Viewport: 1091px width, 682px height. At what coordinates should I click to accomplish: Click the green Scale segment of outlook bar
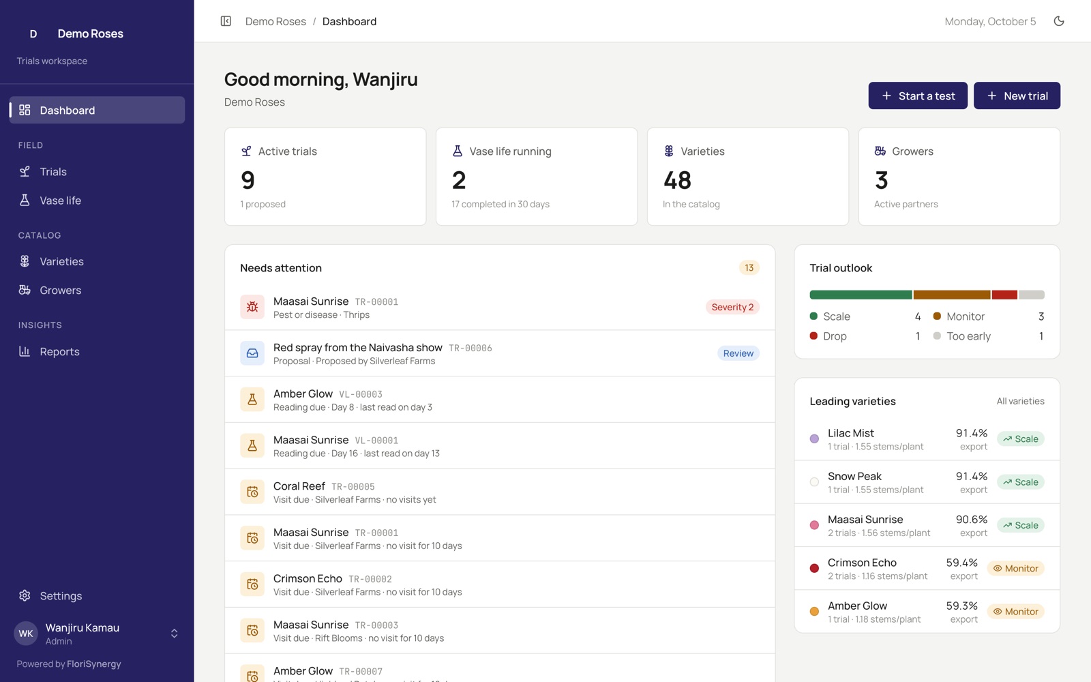click(861, 295)
